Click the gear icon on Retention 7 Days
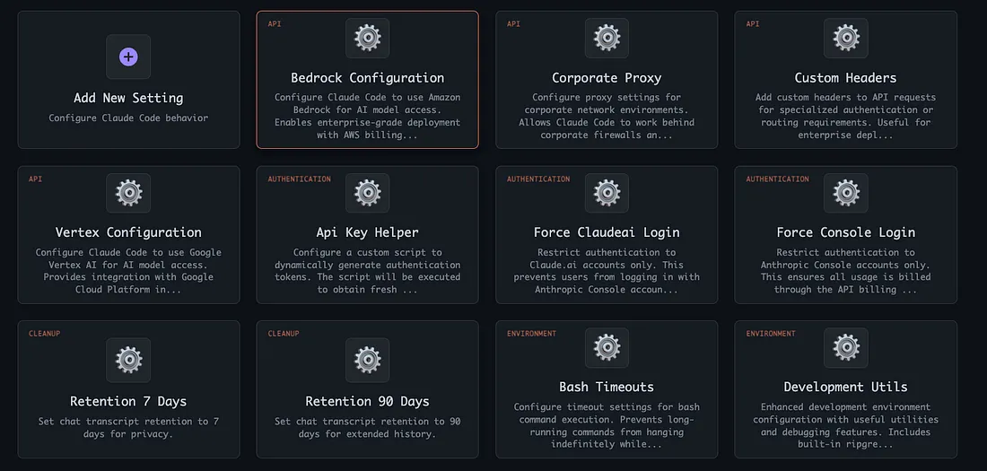 click(128, 360)
